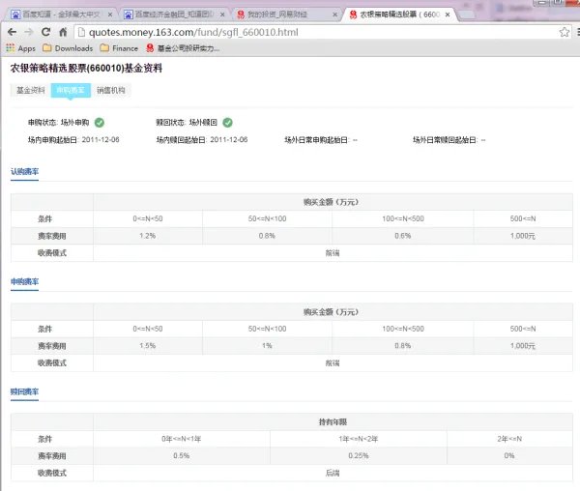The width and height of the screenshot is (580, 491).
Task: Click the 场外日常申购起始日 label
Action: (x=317, y=140)
